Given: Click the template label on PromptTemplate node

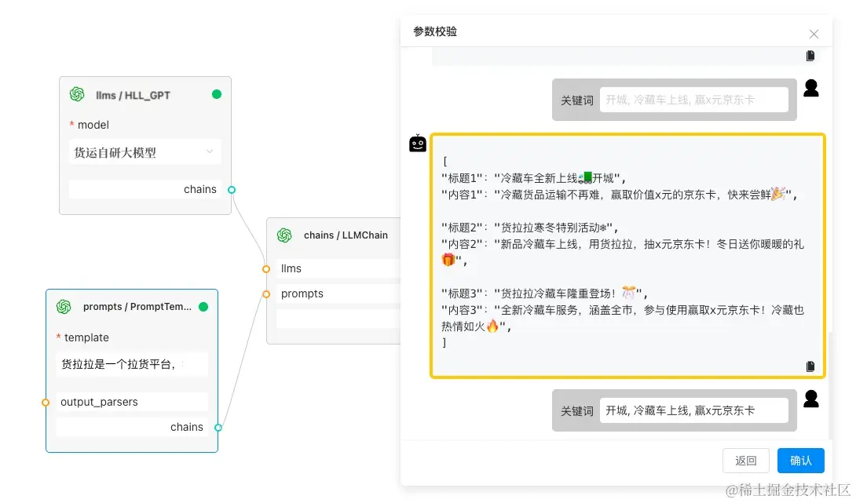Looking at the screenshot, I should coord(86,337).
